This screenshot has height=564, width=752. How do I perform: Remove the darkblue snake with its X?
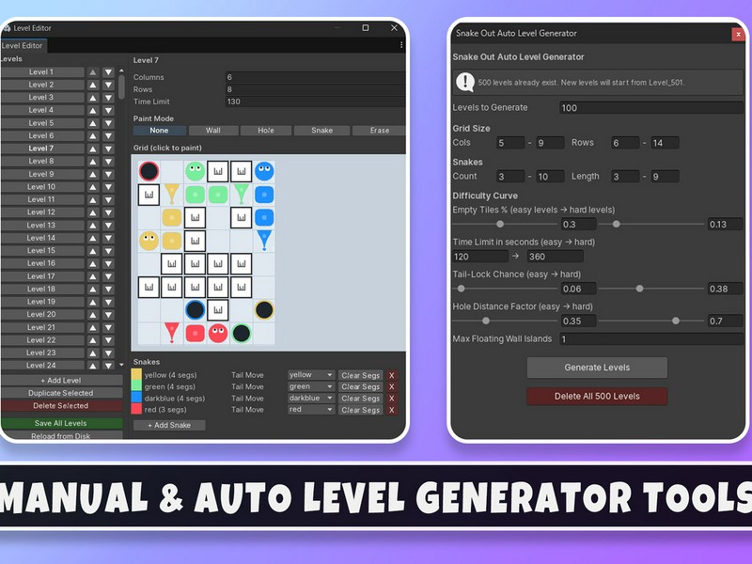point(392,398)
